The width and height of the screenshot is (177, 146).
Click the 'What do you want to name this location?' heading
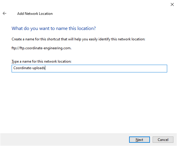tap(54, 28)
